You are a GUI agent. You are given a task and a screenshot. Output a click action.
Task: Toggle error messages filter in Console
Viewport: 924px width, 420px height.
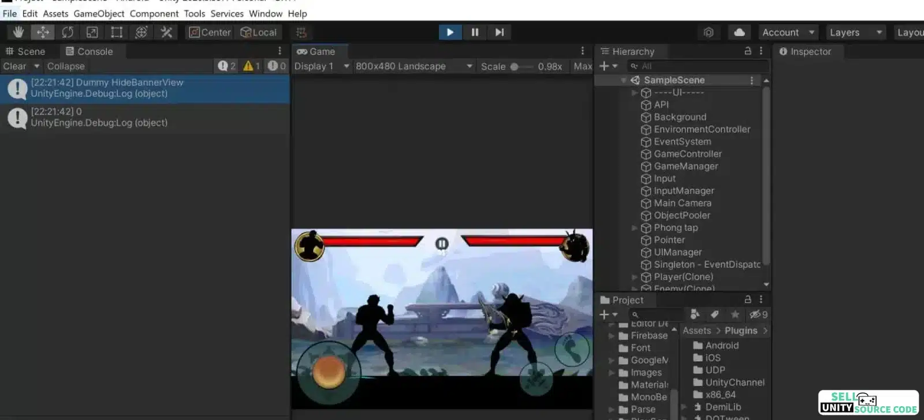coord(277,66)
